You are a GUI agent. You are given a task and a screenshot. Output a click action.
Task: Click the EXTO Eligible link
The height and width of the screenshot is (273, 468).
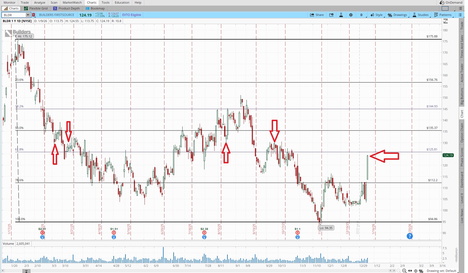tap(132, 15)
